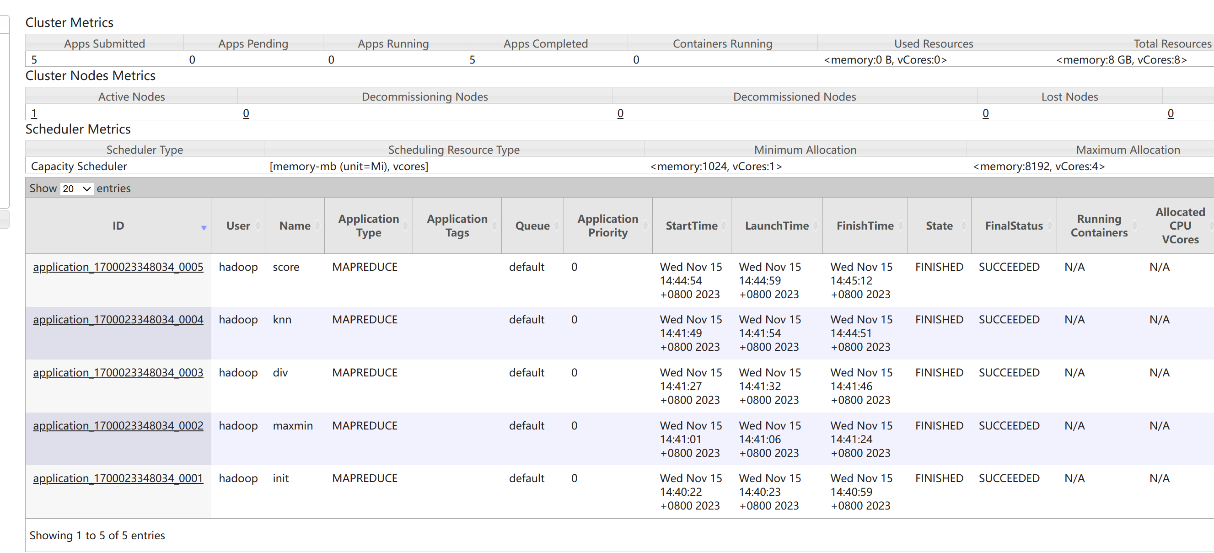Viewport: 1214px width, 553px height.
Task: Sort table by State column
Action: [x=939, y=226]
